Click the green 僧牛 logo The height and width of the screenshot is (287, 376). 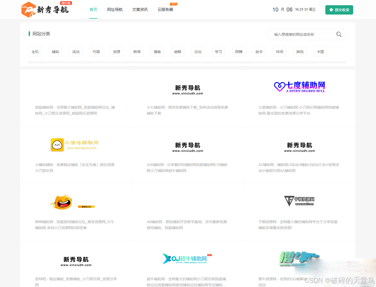(299, 259)
